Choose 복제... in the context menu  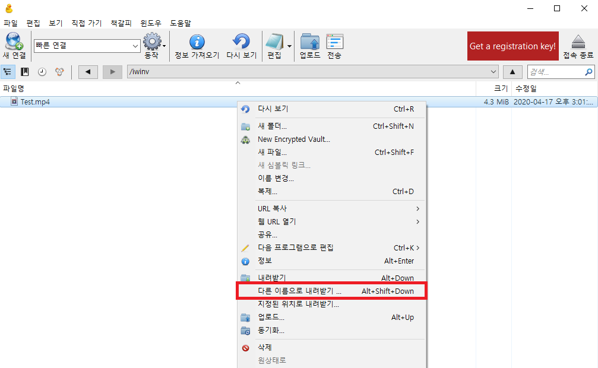point(331,192)
